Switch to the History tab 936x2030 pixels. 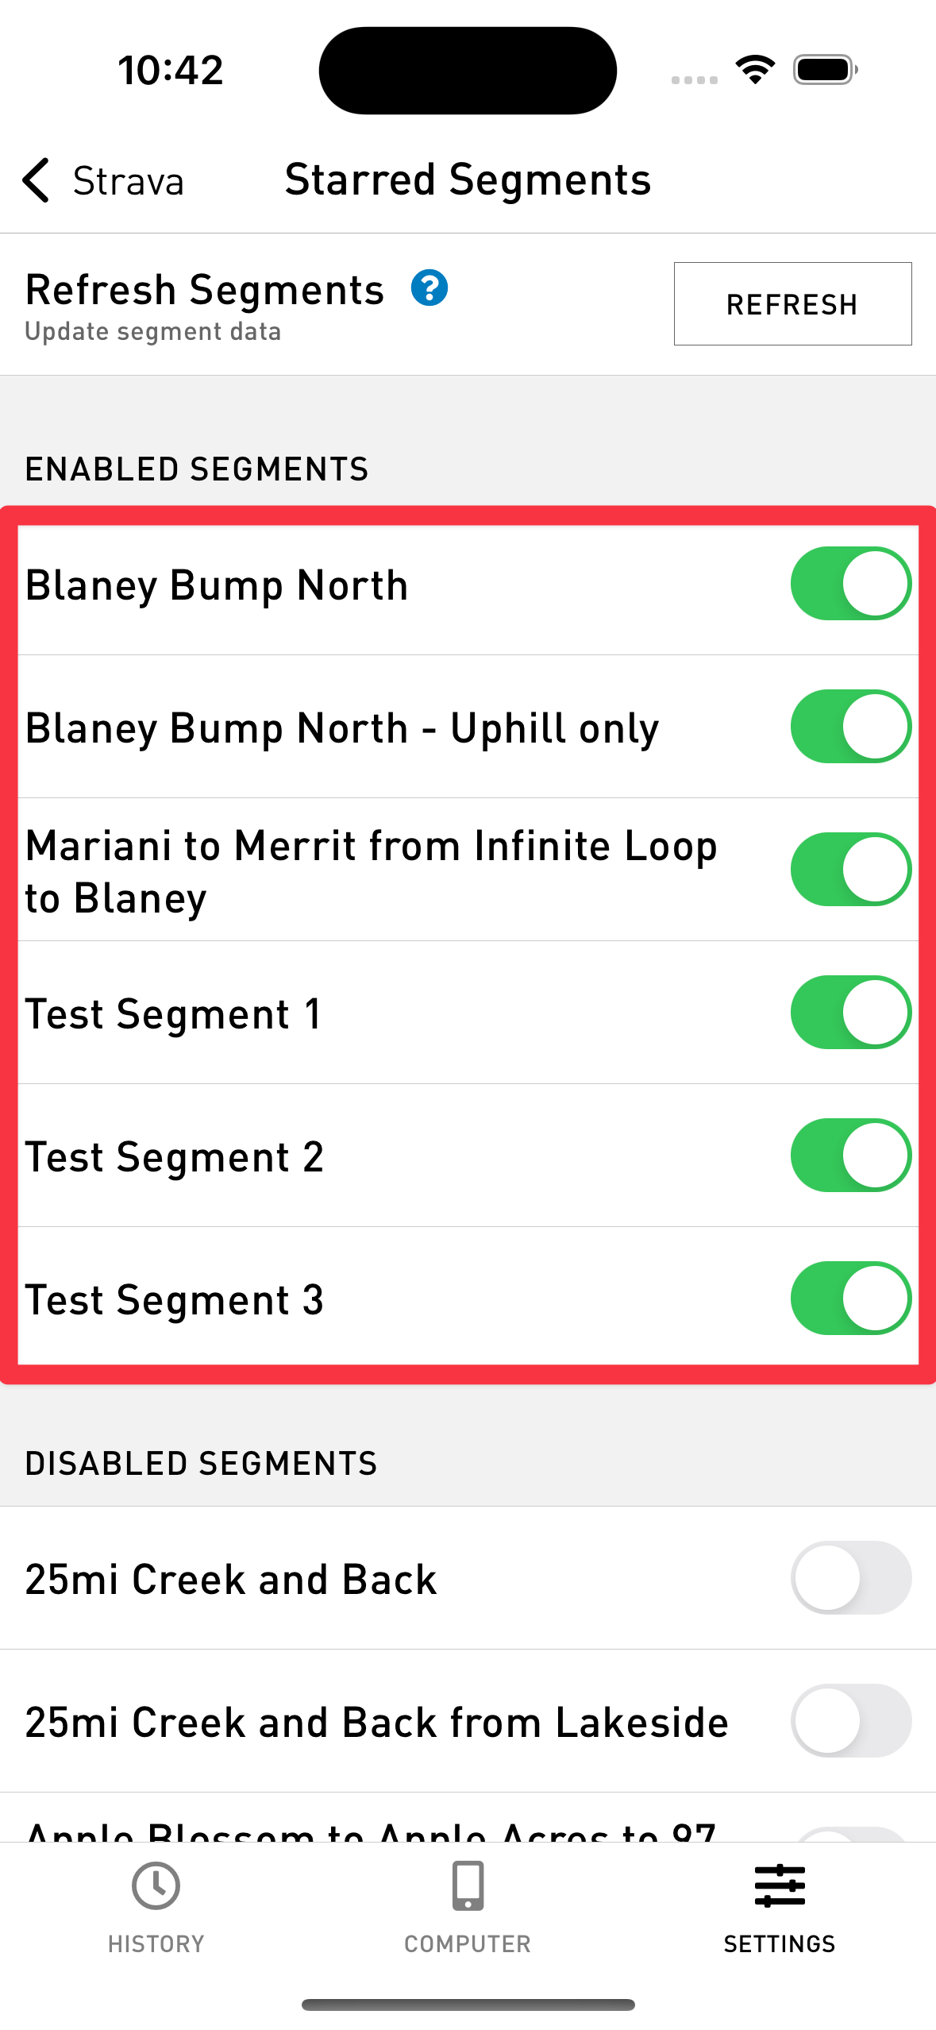(x=156, y=1906)
